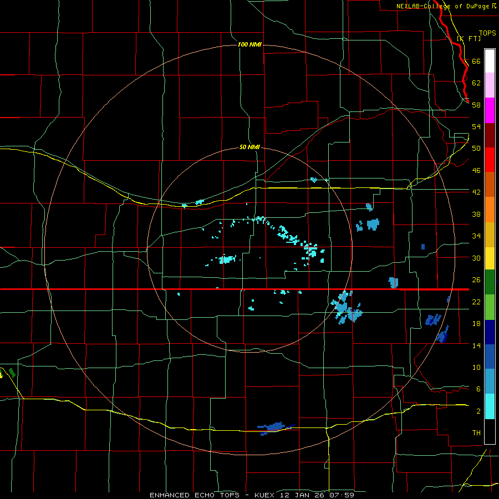
Task: Click the 30 value on the legend
Action: (x=476, y=258)
